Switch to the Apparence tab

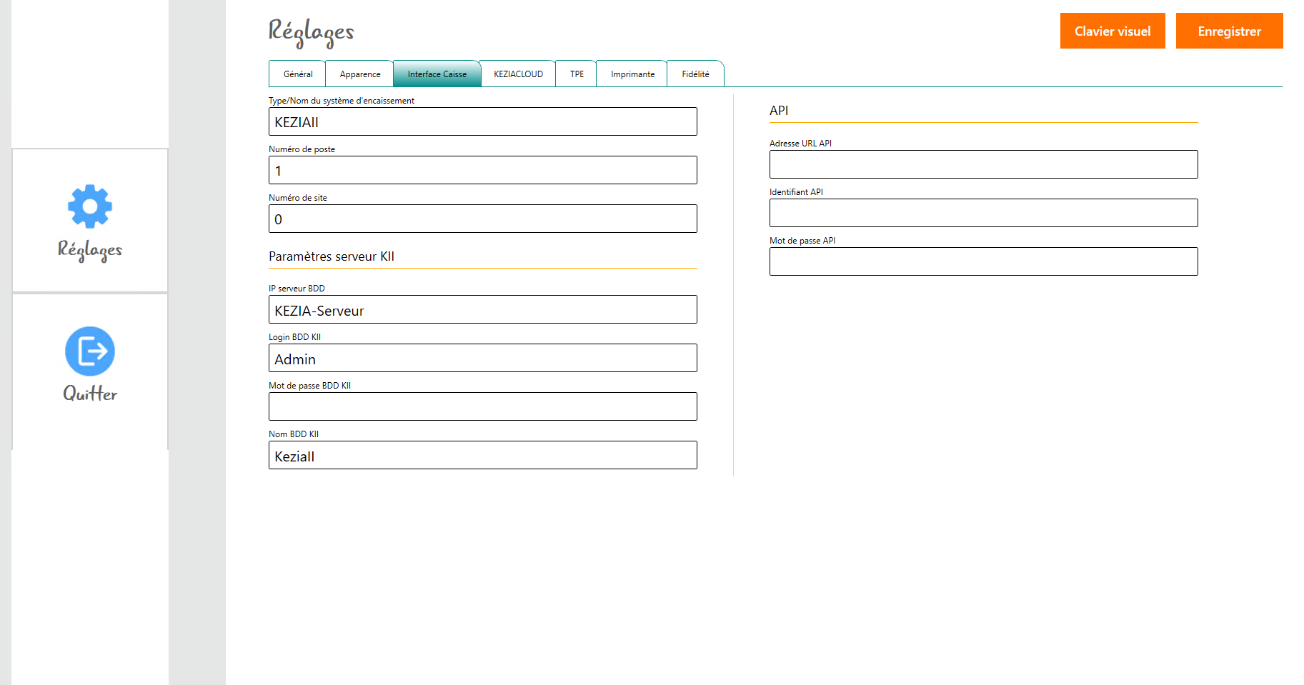coord(360,74)
